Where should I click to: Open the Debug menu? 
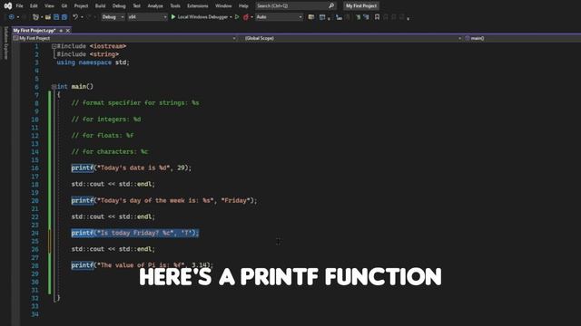pyautogui.click(x=119, y=6)
